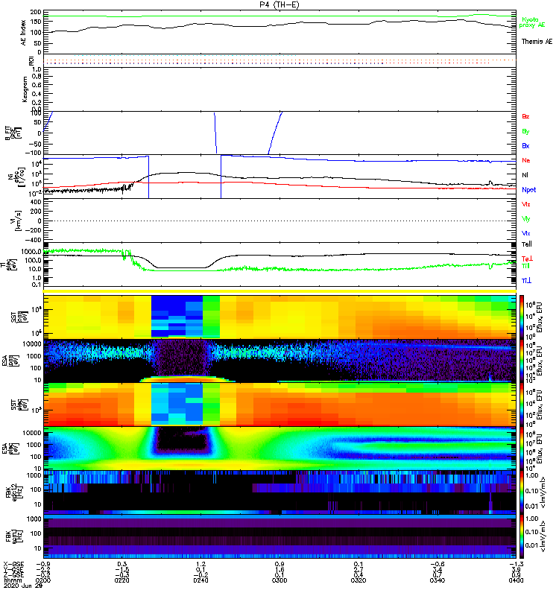The width and height of the screenshot is (559, 596).
Task: Click the "0320" time tick label
Action: click(x=359, y=580)
